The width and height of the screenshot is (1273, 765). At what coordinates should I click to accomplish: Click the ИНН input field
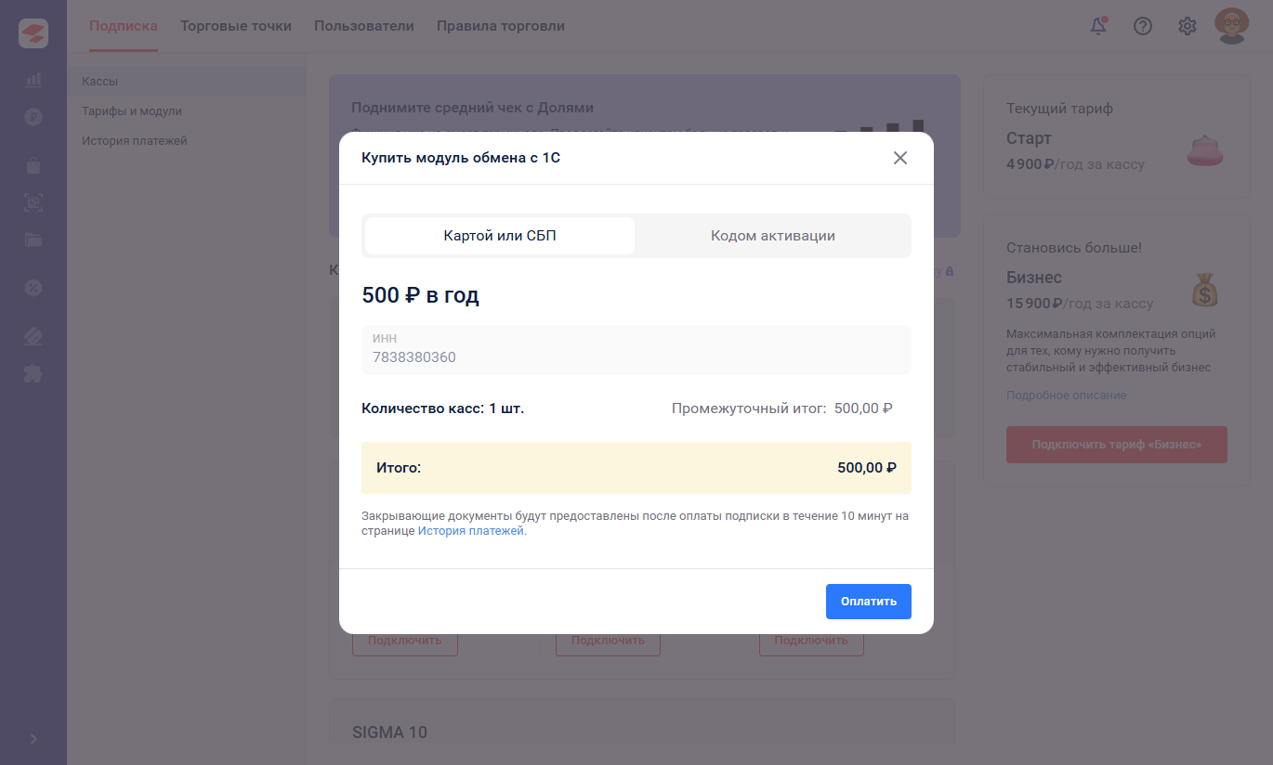636,350
